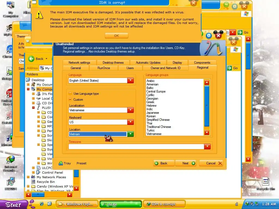Screen dimensions: 279x209
Task: Select Central Europe in Language groups list
Action: click(x=156, y=91)
